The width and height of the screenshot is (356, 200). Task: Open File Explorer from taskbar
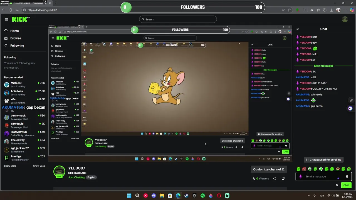click(162, 196)
